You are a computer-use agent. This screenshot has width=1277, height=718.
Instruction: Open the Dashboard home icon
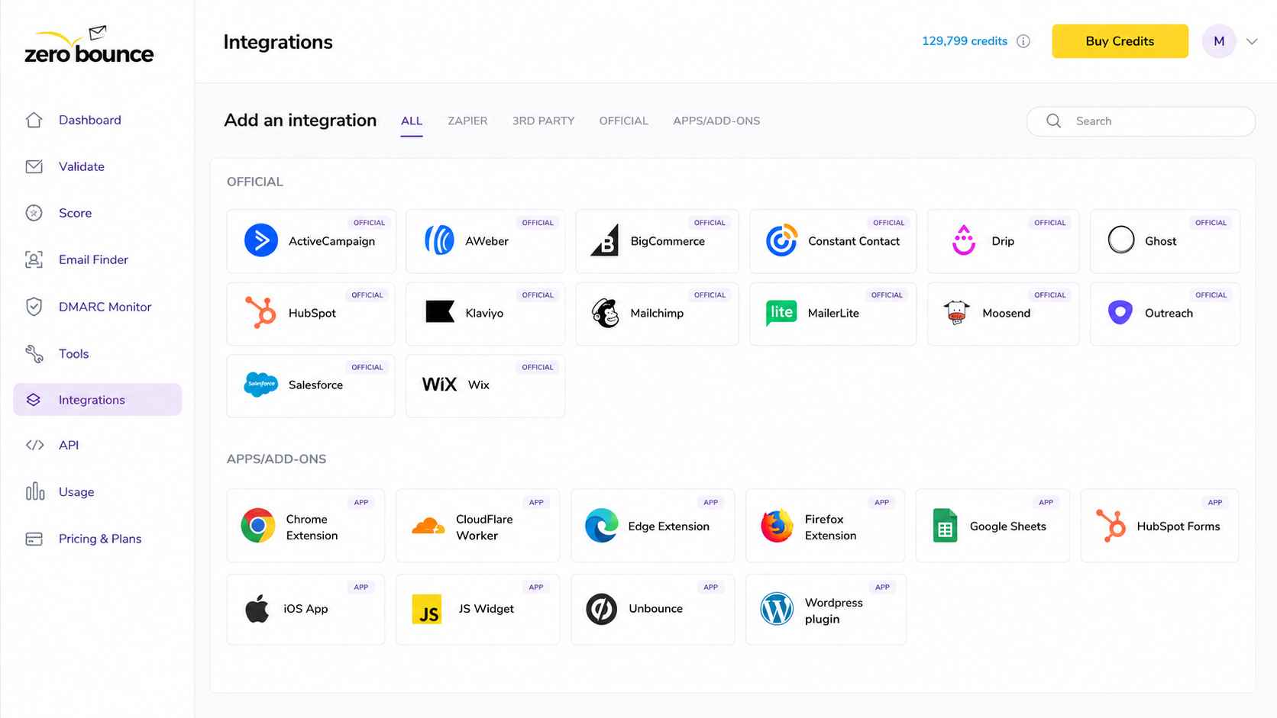coord(34,120)
